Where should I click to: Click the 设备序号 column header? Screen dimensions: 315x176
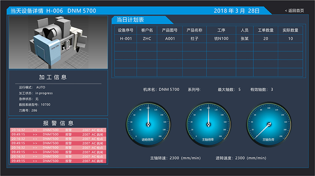[125, 30]
